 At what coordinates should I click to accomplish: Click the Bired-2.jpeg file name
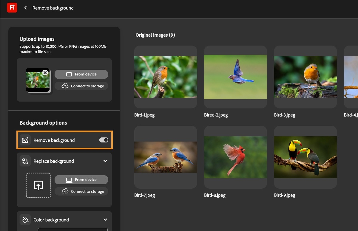216,115
